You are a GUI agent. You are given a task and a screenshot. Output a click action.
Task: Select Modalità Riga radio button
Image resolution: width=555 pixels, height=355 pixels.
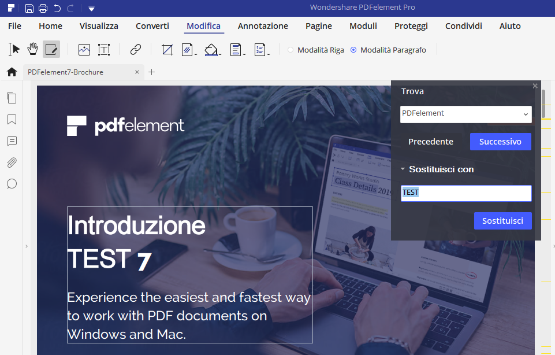point(290,50)
